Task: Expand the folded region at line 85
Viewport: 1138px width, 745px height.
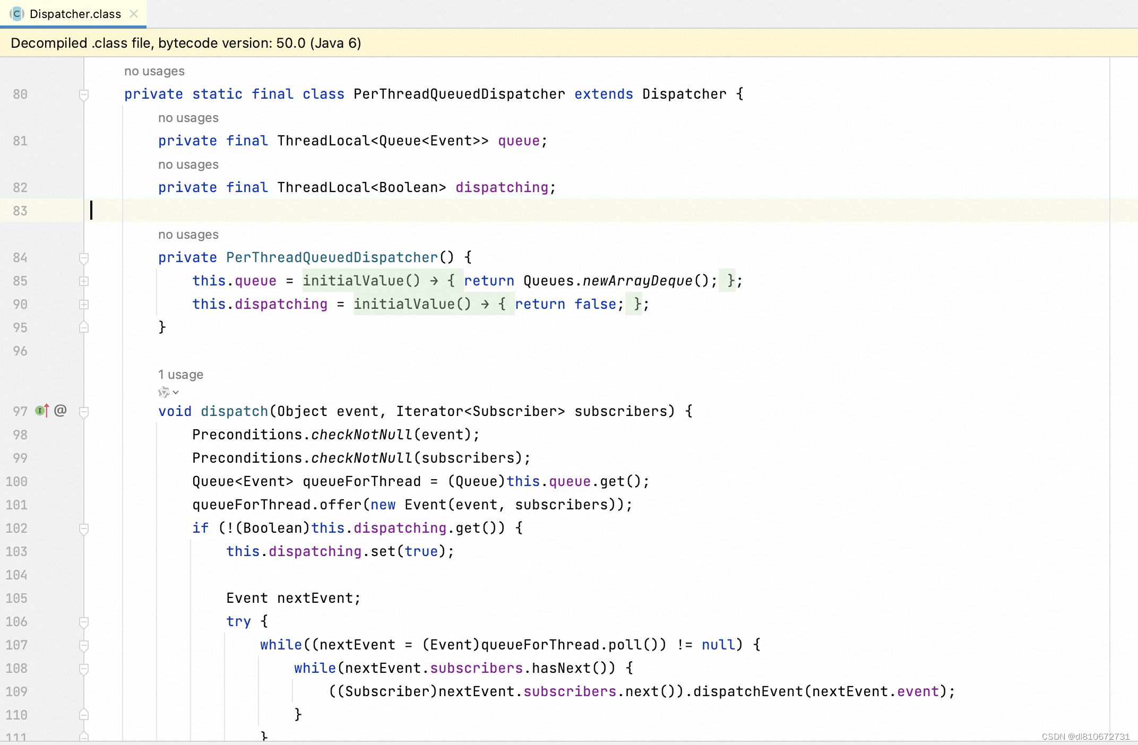Action: [x=83, y=281]
